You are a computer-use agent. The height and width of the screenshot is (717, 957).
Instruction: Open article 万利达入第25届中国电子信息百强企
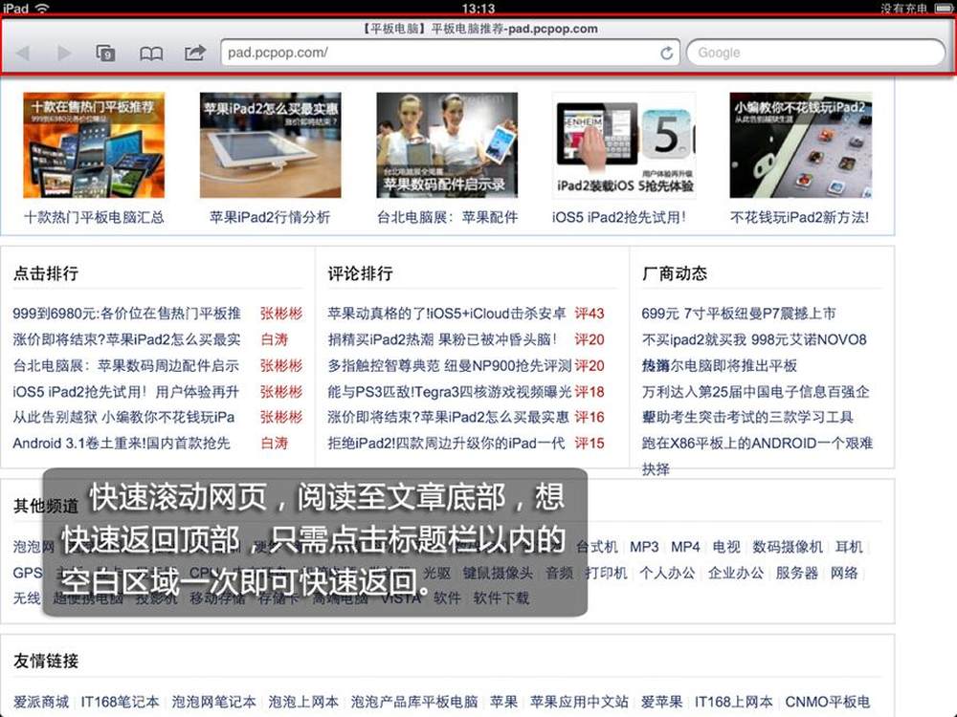(756, 391)
